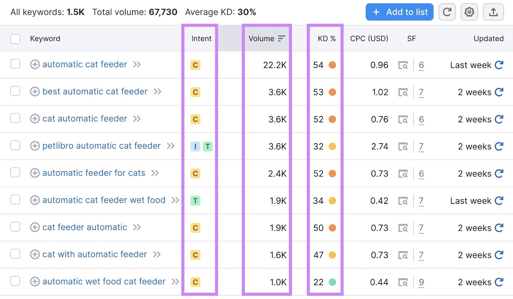Open SERP snapshot icon for automatic cat feeder
Image resolution: width=513 pixels, height=299 pixels.
pyautogui.click(x=404, y=65)
